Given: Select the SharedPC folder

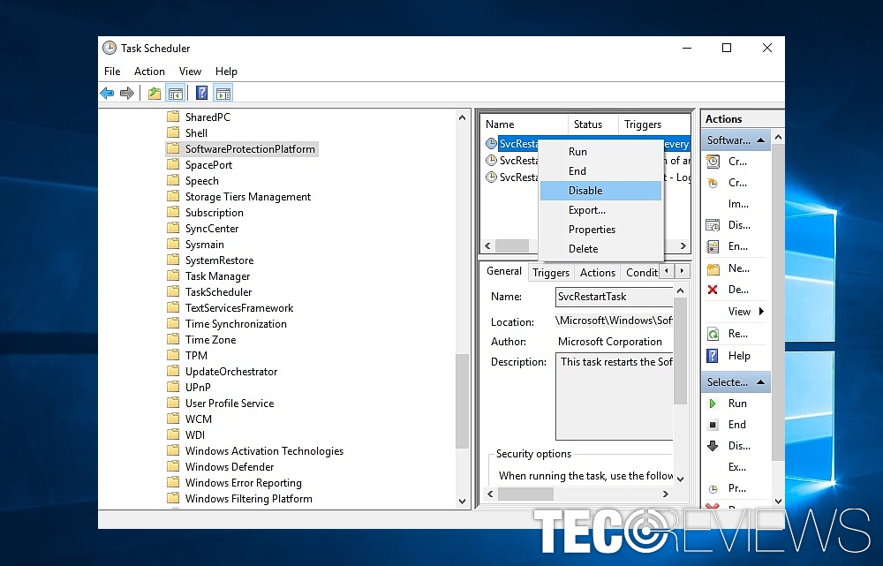Looking at the screenshot, I should [x=208, y=117].
